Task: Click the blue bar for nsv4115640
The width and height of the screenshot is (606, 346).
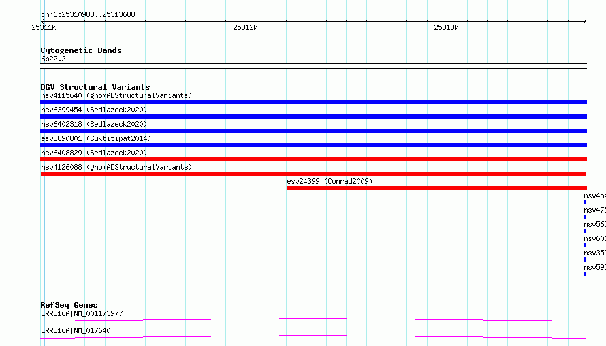Action: click(x=313, y=102)
